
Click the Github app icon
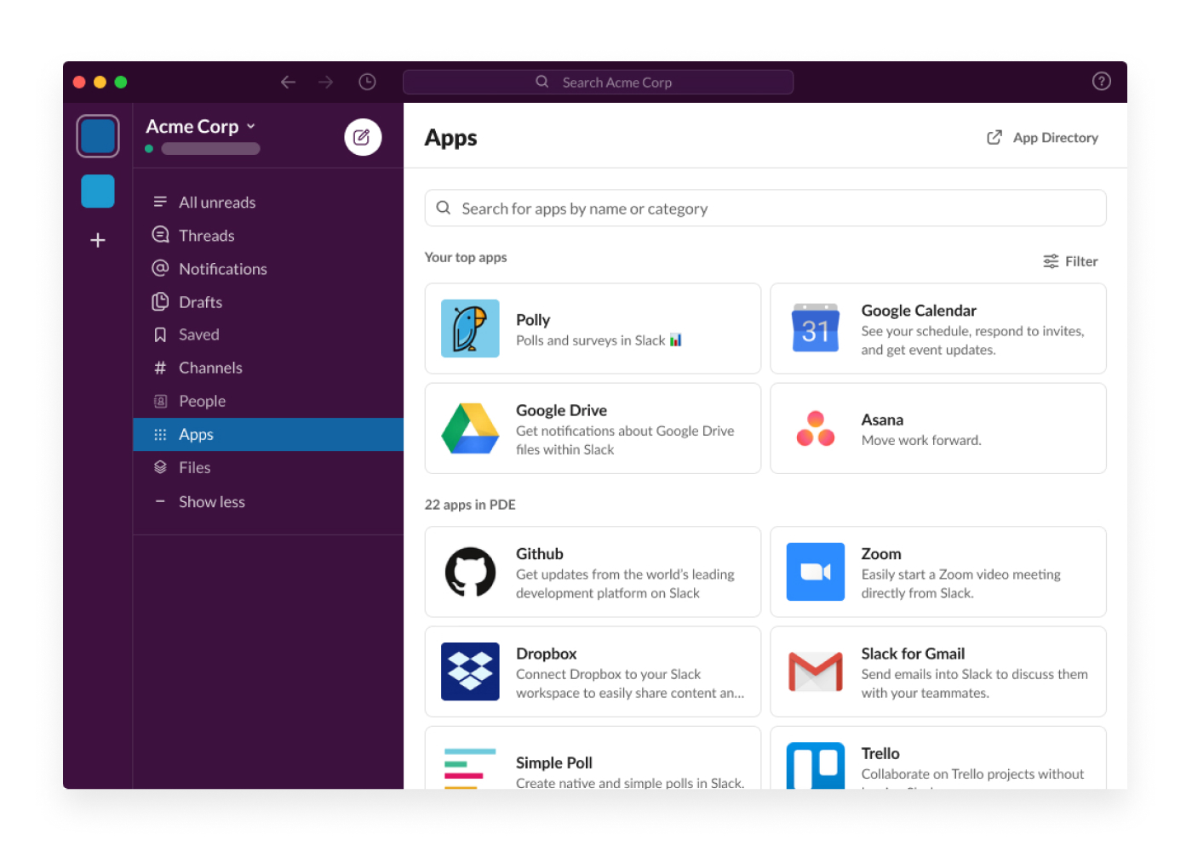click(470, 572)
